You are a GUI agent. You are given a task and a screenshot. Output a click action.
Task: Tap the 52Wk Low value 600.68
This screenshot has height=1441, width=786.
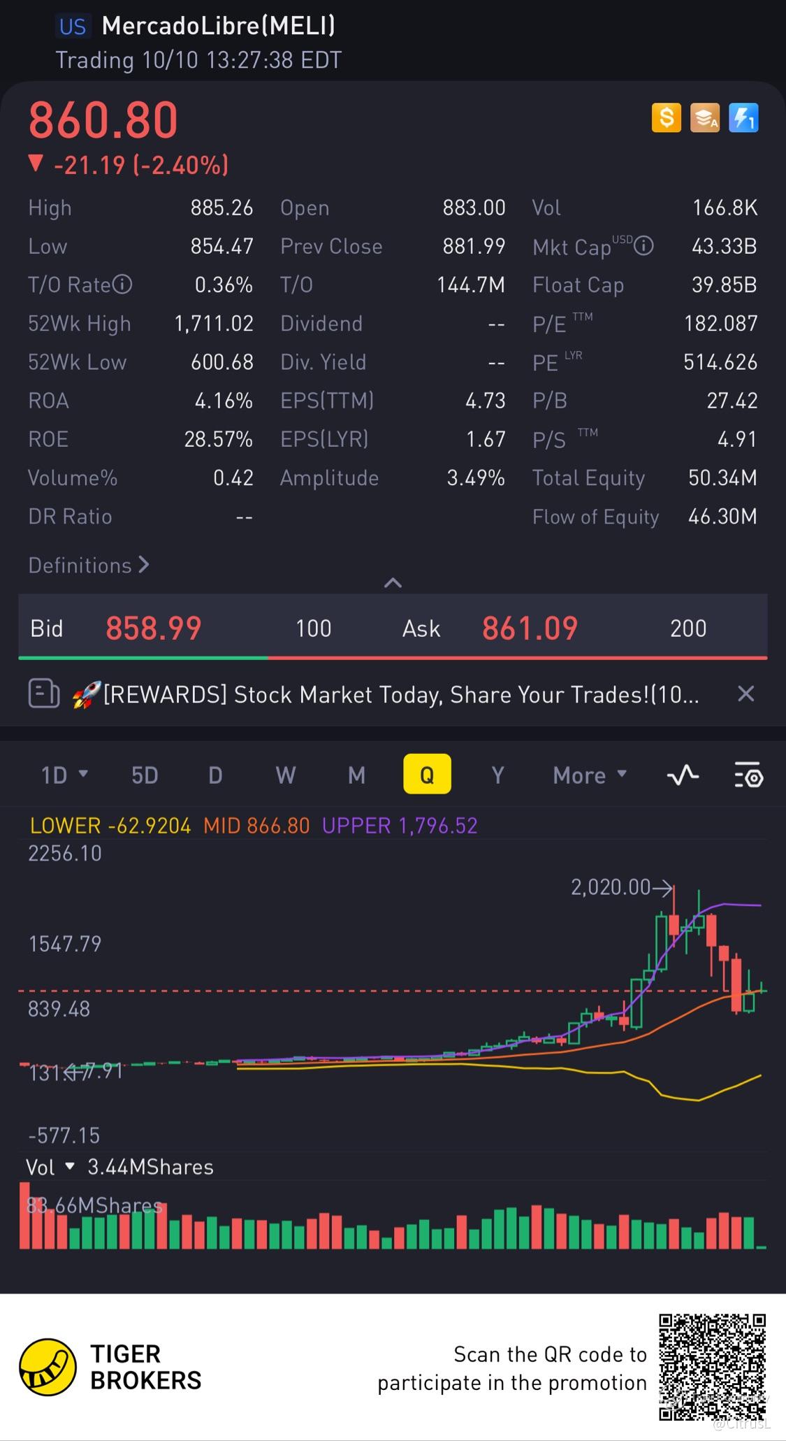click(222, 361)
